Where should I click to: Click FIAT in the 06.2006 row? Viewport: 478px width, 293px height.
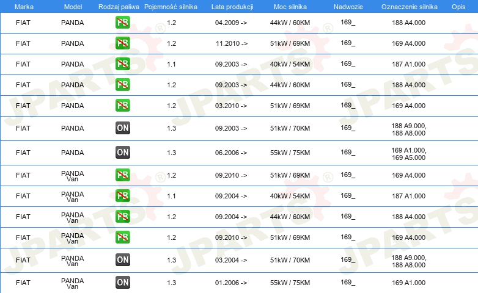(23, 153)
